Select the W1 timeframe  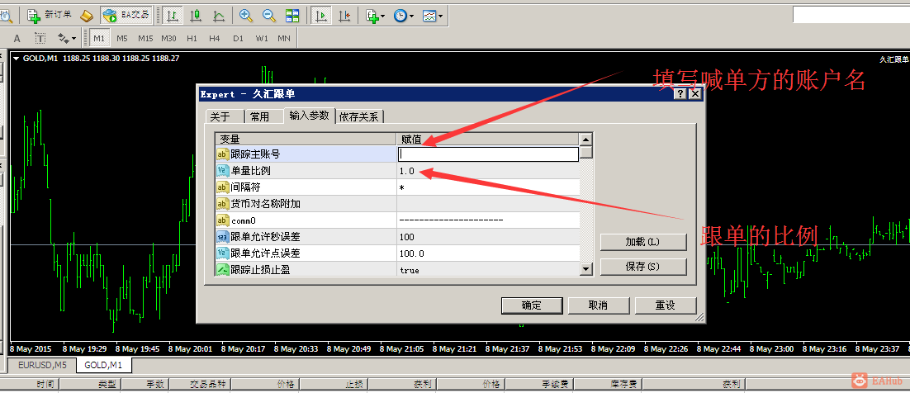coord(262,39)
